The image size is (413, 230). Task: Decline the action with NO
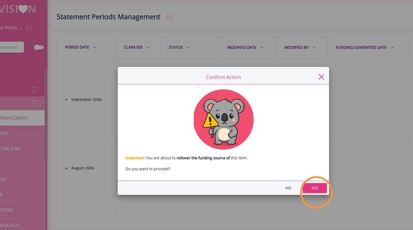[288, 188]
